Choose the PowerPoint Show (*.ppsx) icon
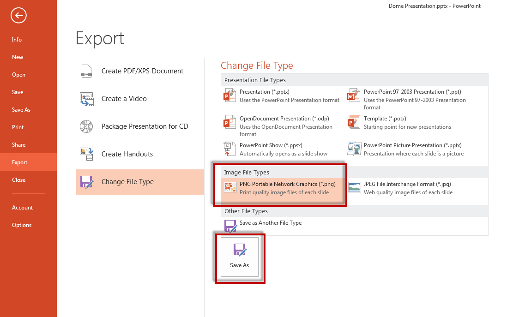Screen dimensions: 507x317 [x=230, y=149]
